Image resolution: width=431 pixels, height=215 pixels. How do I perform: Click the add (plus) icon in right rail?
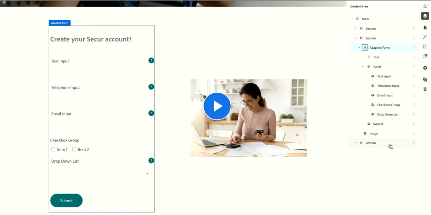(425, 68)
